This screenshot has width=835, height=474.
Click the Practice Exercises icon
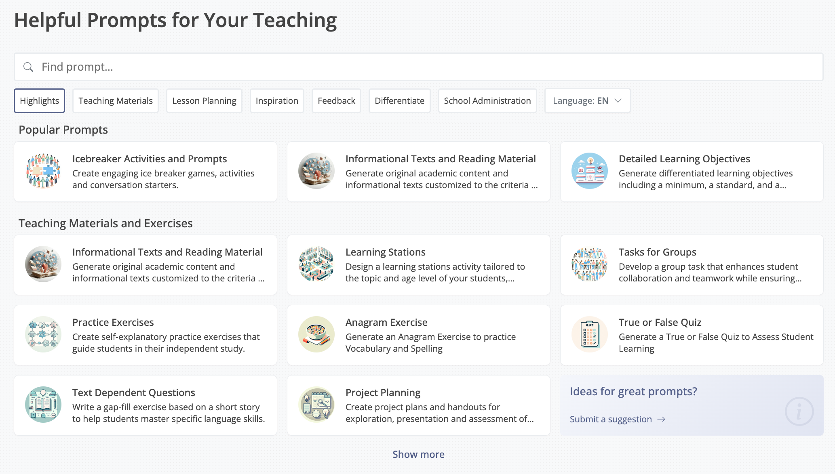[43, 334]
